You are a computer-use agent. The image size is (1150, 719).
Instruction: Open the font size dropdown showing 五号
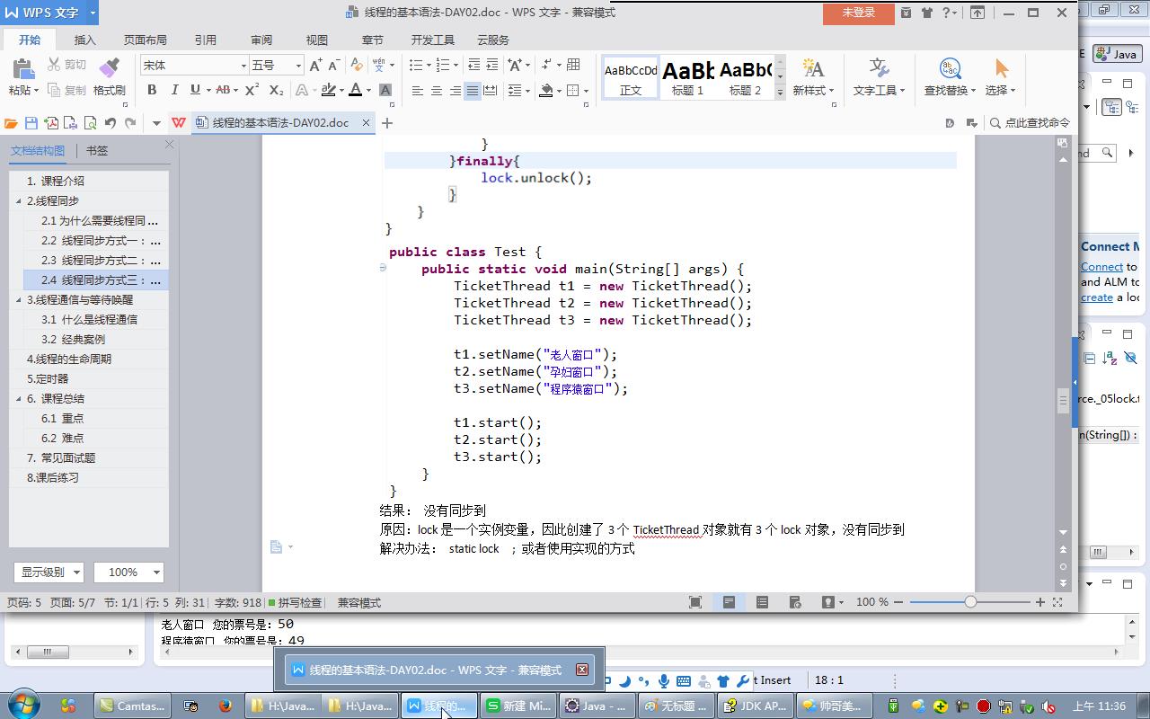[x=298, y=66]
